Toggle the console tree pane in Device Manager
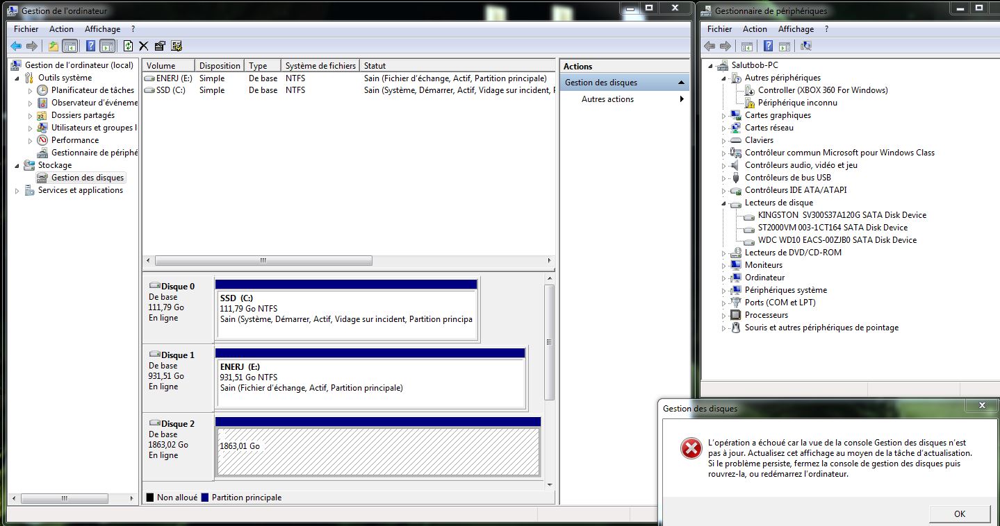 click(746, 46)
